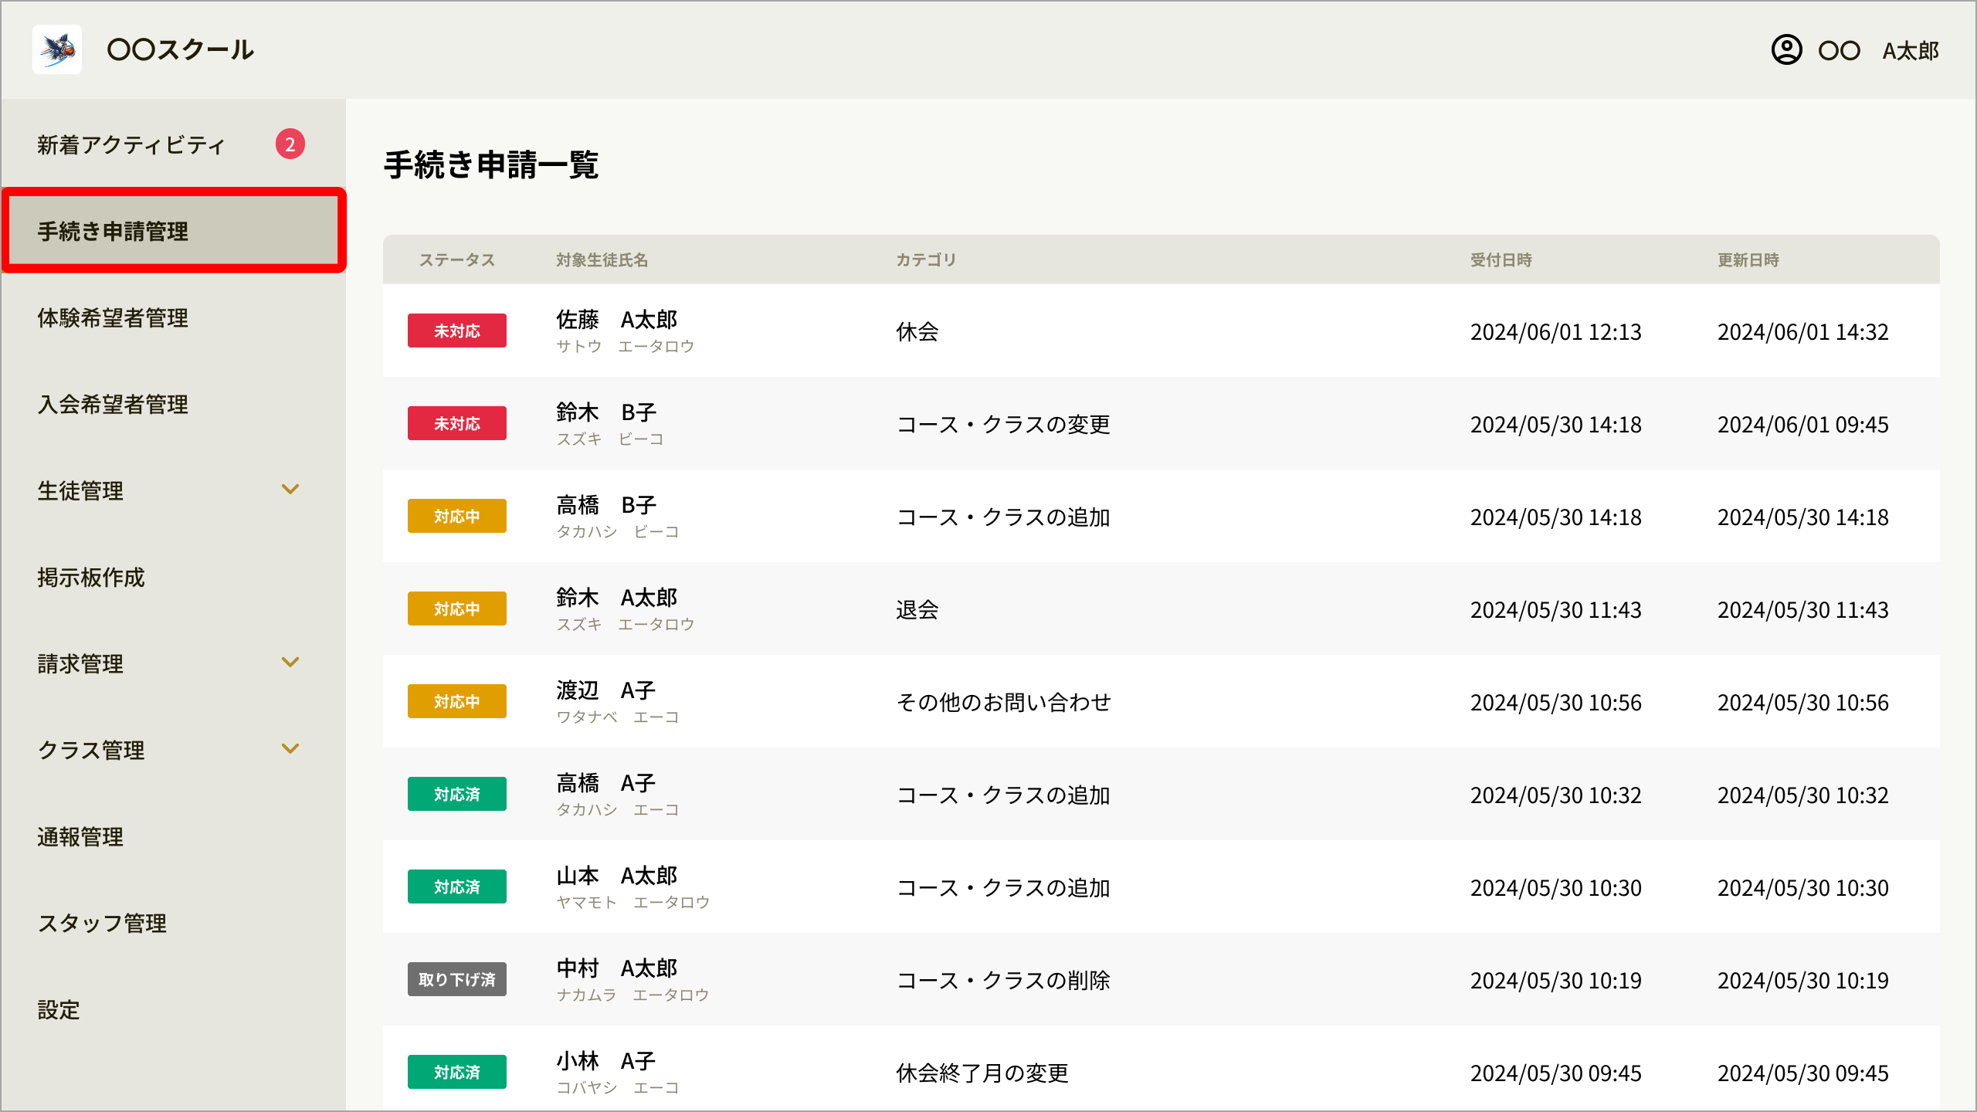Viewport: 1977px width, 1112px height.
Task: Click category 休会終了月の変更
Action: coord(982,1073)
